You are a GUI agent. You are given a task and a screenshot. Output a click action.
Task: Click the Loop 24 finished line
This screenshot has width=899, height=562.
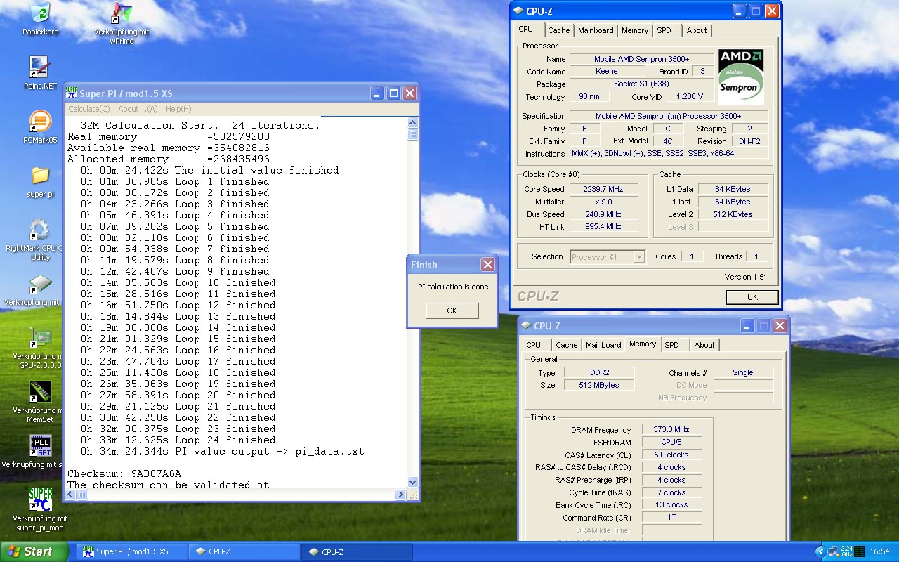tap(178, 440)
